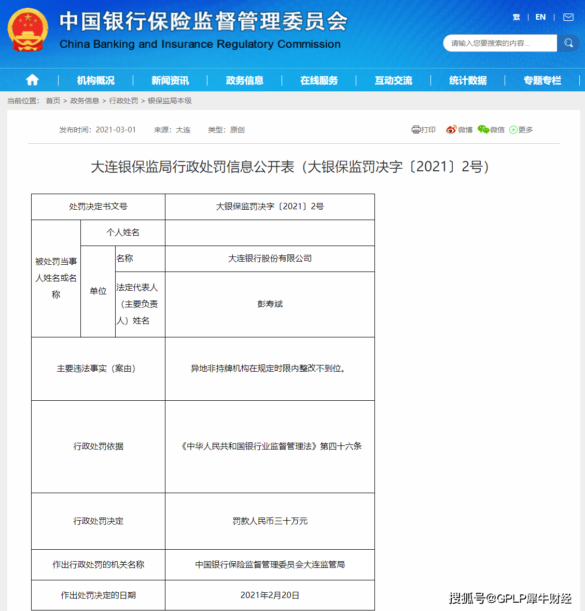Image resolution: width=585 pixels, height=611 pixels.
Task: Switch language to EN
Action: pos(540,17)
